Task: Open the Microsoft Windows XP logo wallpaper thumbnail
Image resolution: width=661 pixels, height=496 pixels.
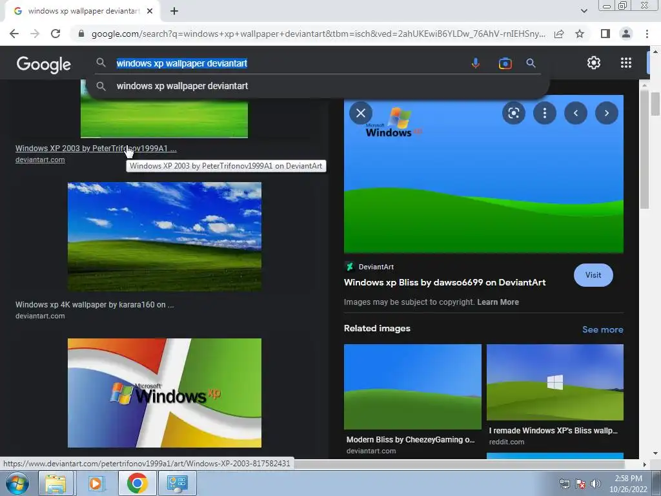Action: 165,393
